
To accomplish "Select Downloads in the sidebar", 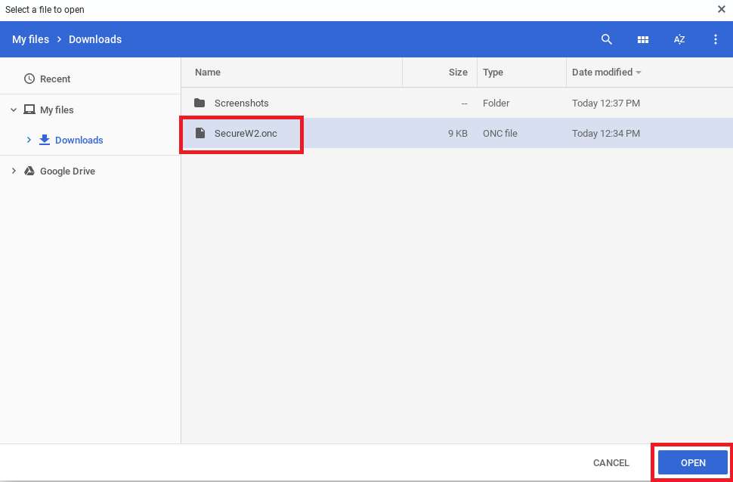I will tap(79, 140).
